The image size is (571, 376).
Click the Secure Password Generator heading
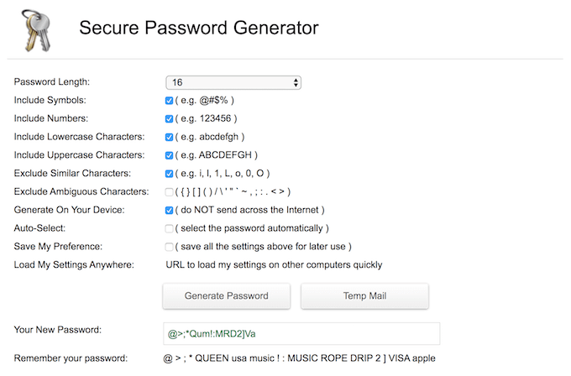pos(198,28)
